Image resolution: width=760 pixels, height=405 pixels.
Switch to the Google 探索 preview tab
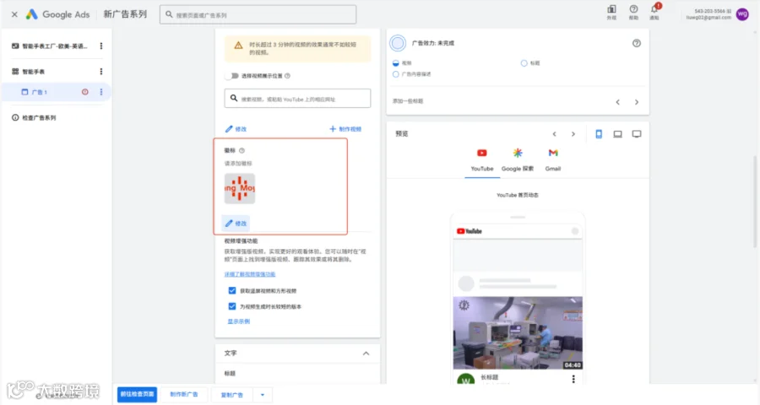coord(517,160)
